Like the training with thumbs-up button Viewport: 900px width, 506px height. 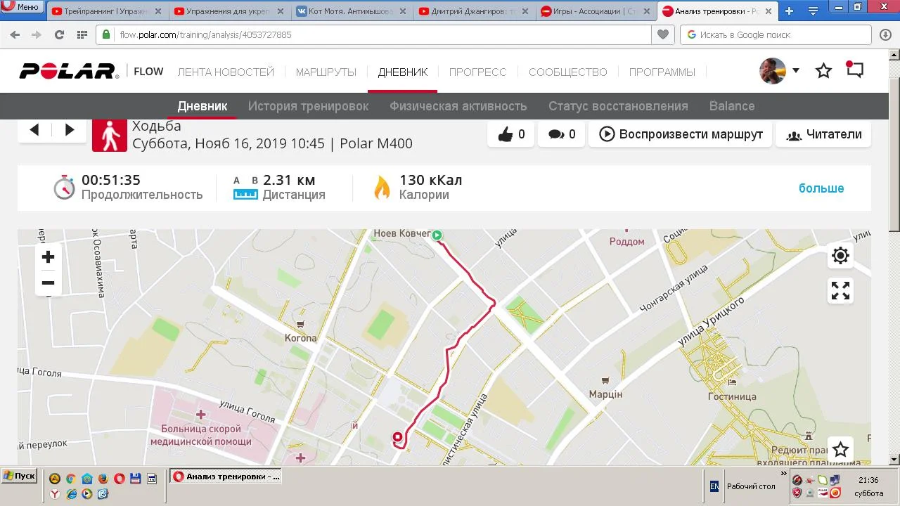511,134
